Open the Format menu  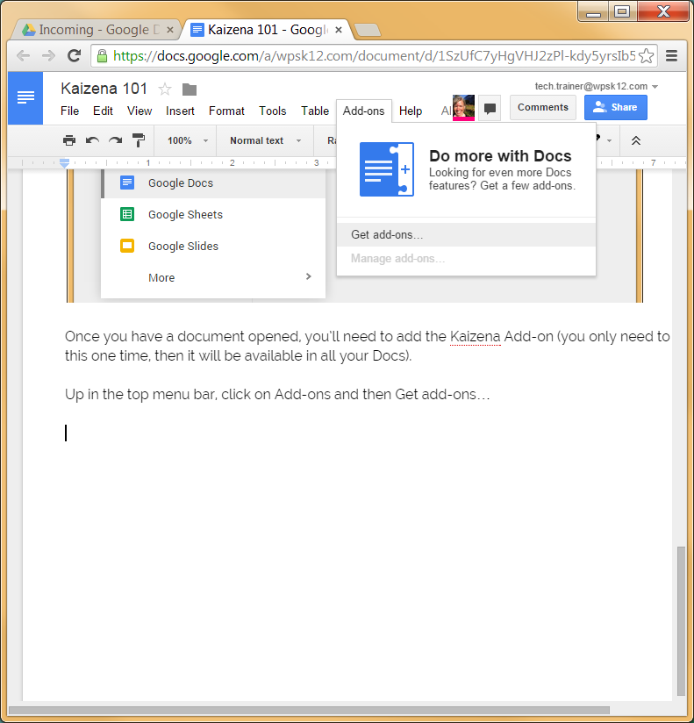click(x=226, y=111)
